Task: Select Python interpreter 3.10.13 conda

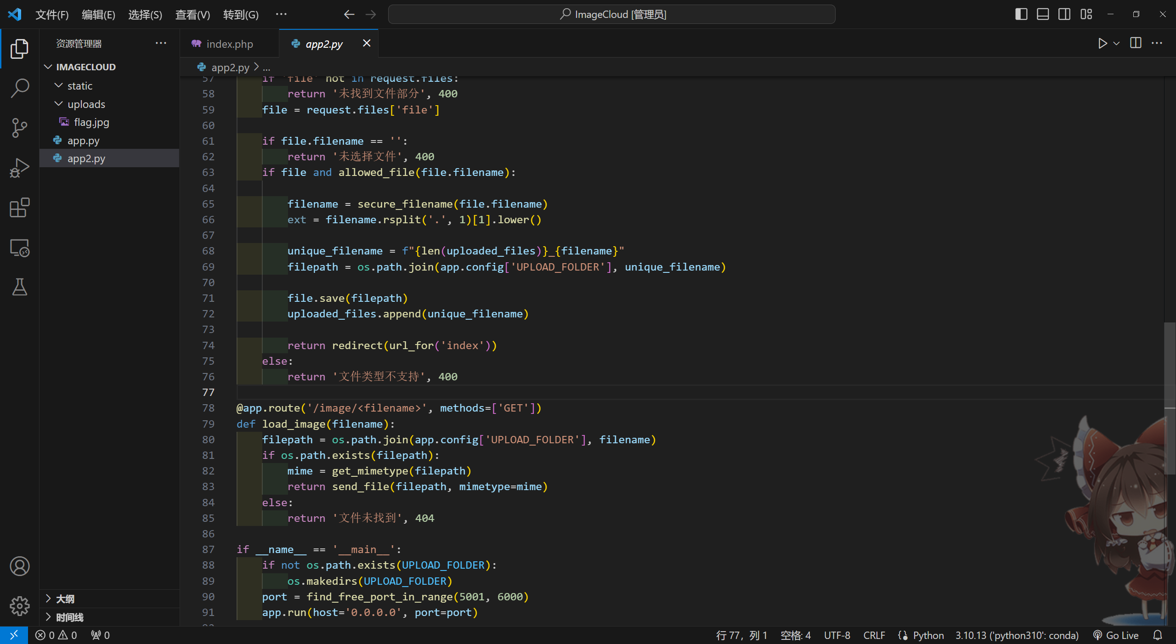Action: (1017, 635)
